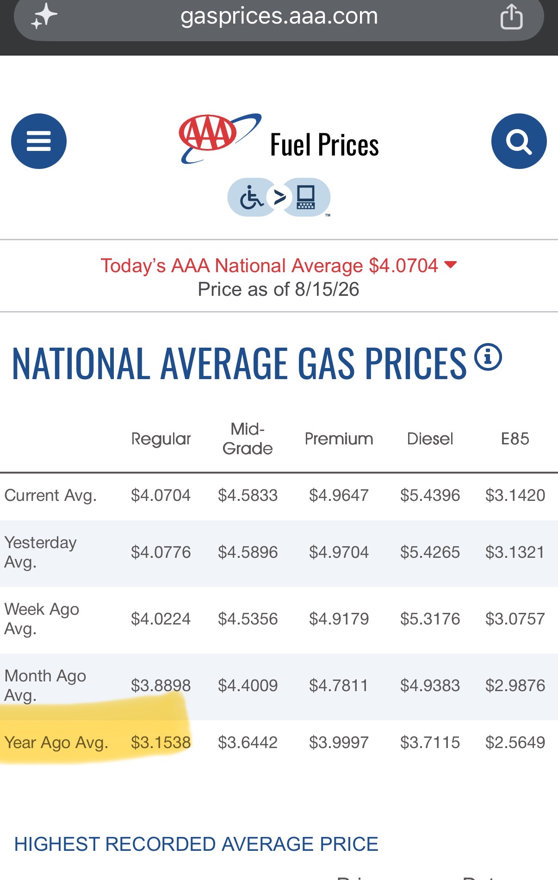
Task: Open Today's AAA National Average link
Action: click(269, 266)
